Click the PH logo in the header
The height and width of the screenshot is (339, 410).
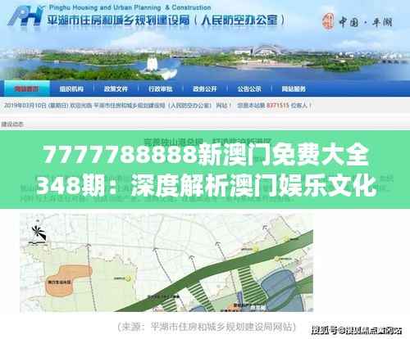tap(26, 16)
